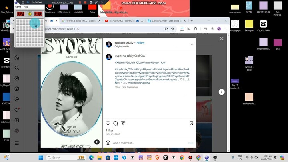Click the Create plus icon in sidebar

pyautogui.click(x=17, y=120)
